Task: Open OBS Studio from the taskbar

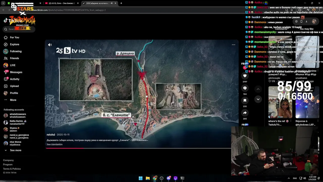Action: point(161,178)
